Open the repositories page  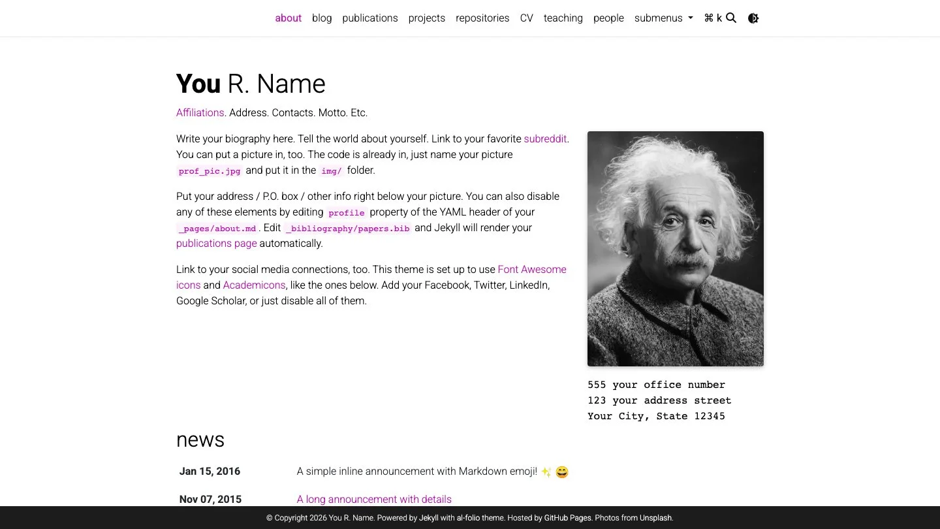pyautogui.click(x=482, y=18)
